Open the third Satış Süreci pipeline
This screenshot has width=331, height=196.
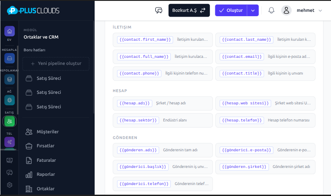(56, 107)
